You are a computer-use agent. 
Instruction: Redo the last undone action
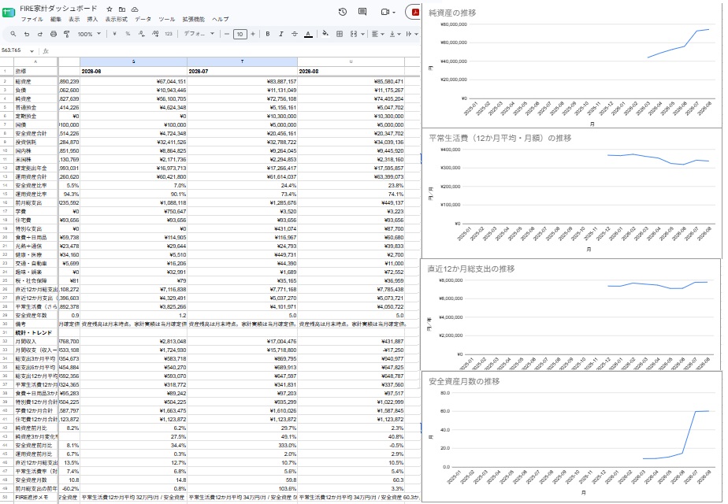pyautogui.click(x=40, y=34)
